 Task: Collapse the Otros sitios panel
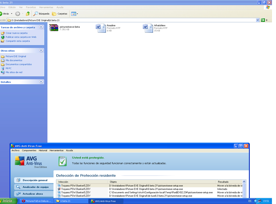[41, 50]
